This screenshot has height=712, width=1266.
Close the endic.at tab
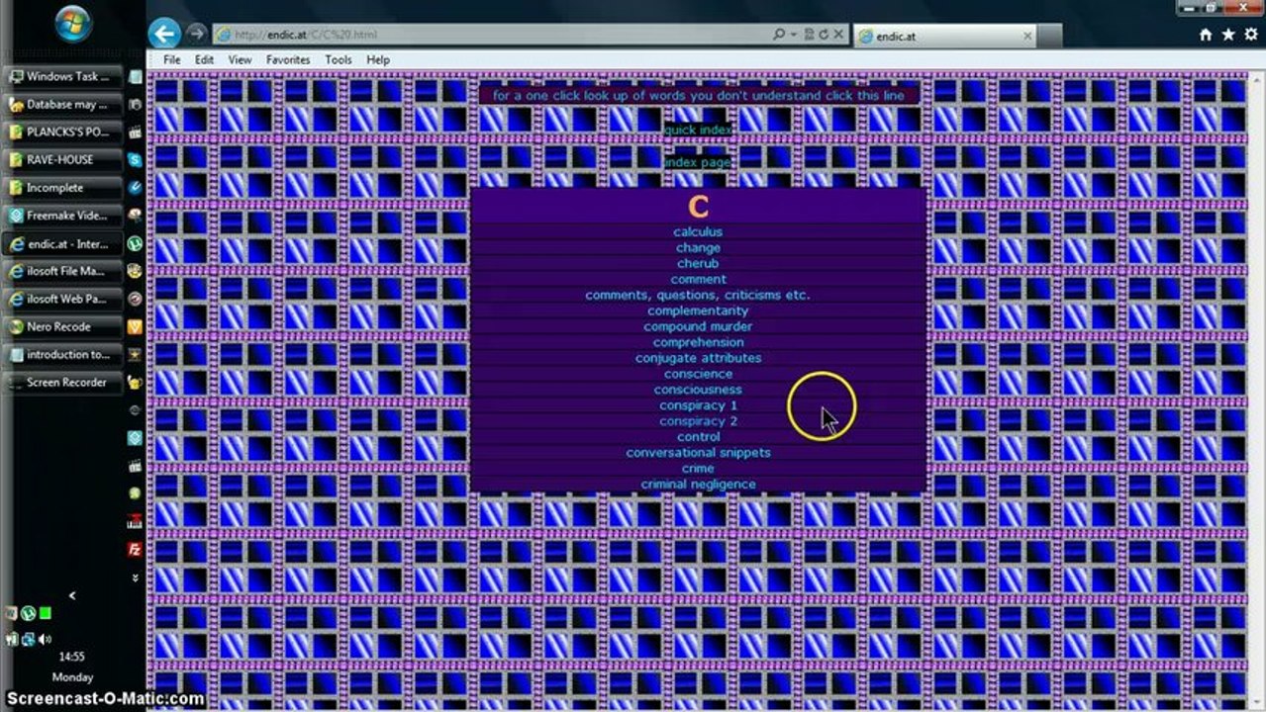coord(1027,37)
